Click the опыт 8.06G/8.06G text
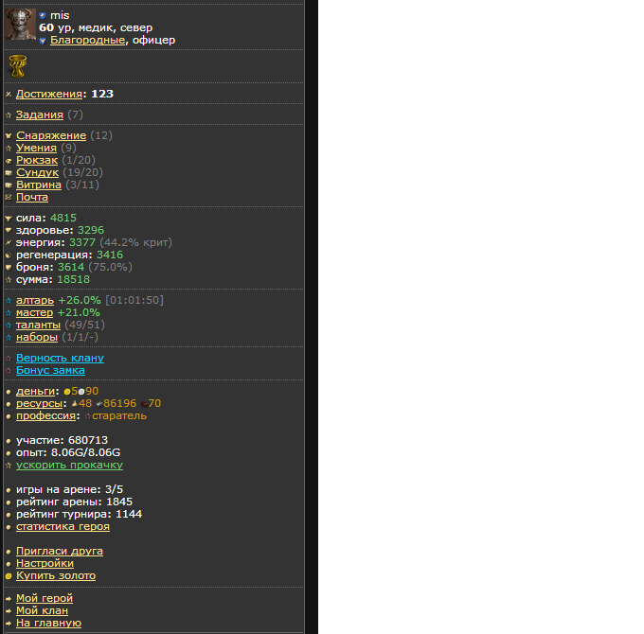 click(68, 452)
